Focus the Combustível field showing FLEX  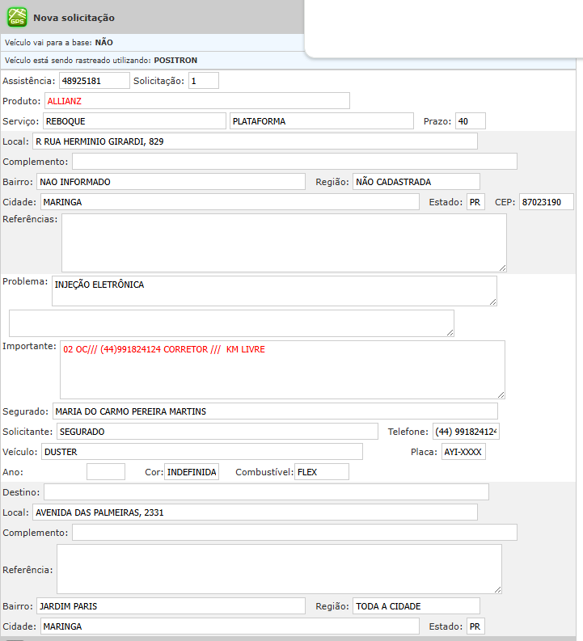[x=321, y=472]
